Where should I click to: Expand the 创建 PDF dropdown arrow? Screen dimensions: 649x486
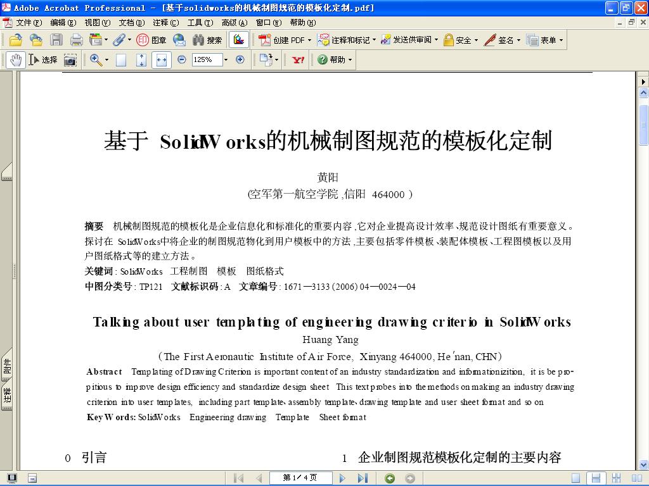(309, 40)
